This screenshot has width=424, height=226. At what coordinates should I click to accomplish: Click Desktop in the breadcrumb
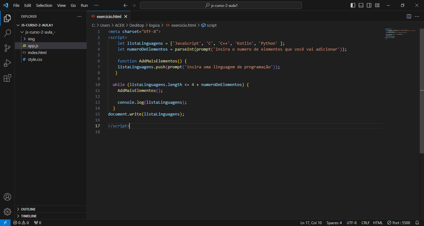pyautogui.click(x=137, y=25)
